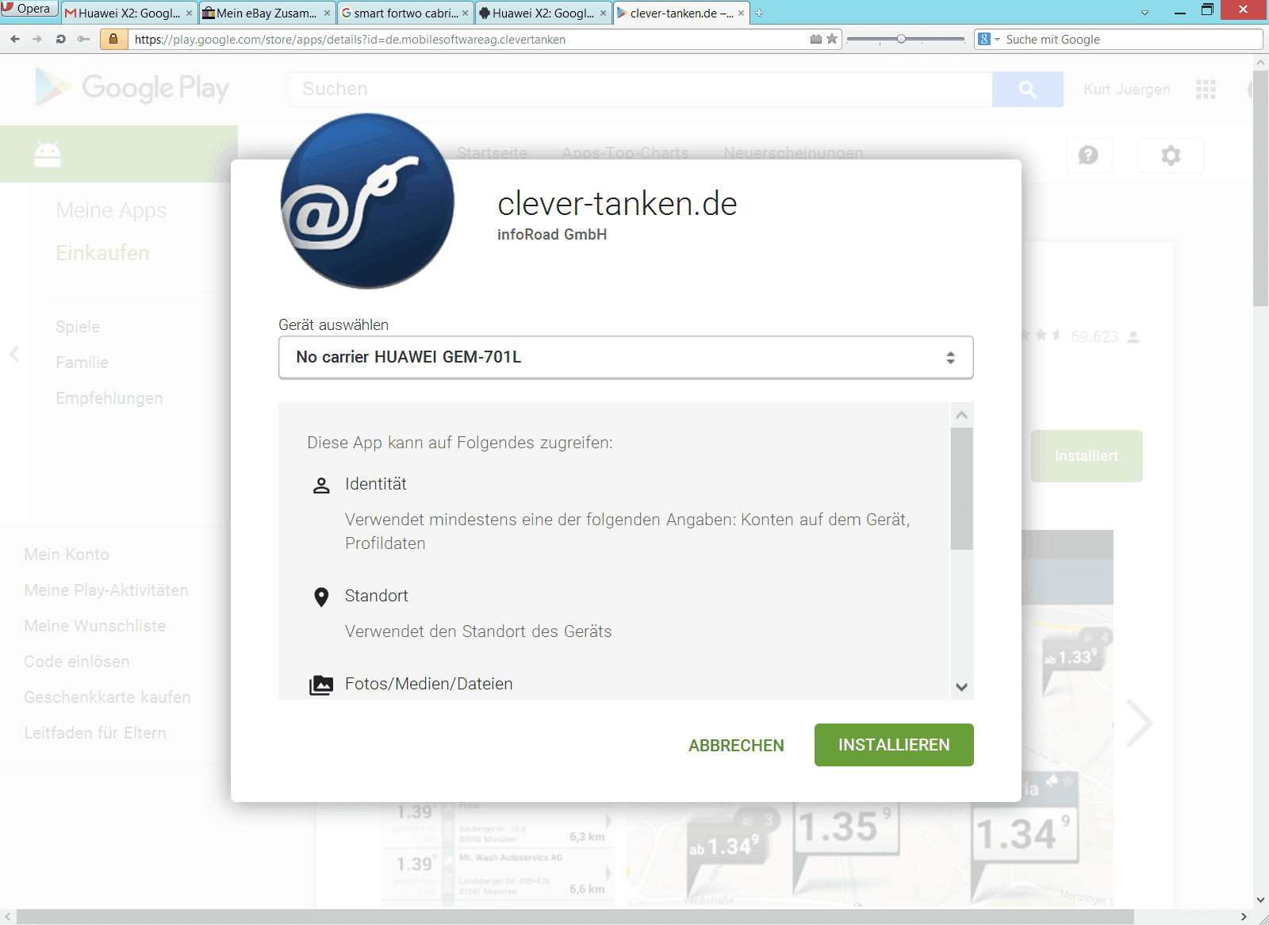Open the settings gear icon

click(1171, 155)
